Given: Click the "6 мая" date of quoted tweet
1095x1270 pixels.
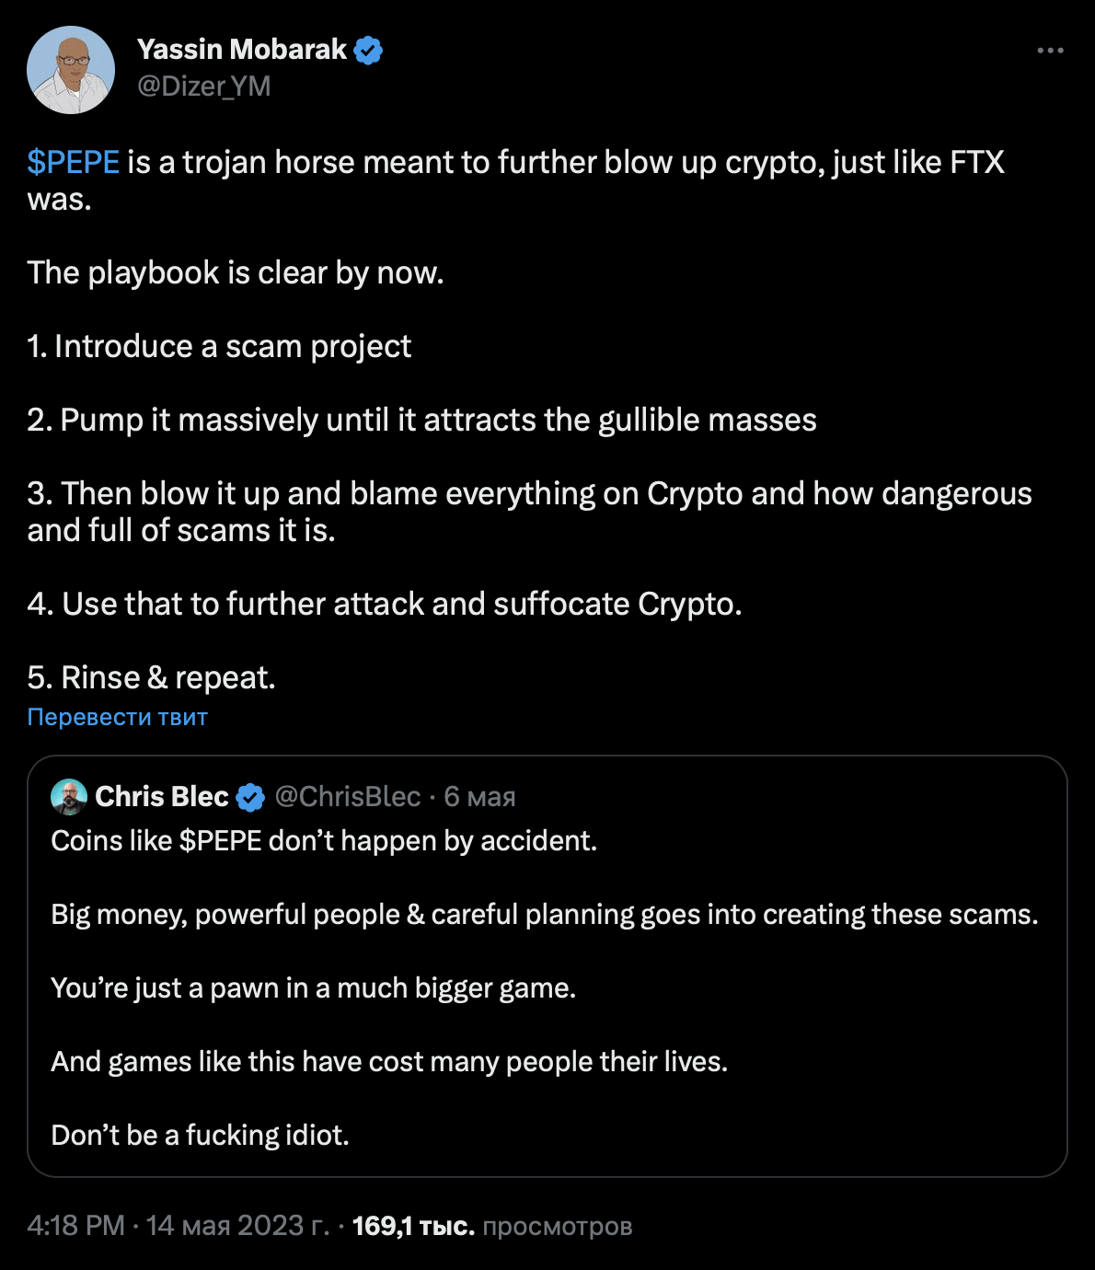Looking at the screenshot, I should point(479,796).
